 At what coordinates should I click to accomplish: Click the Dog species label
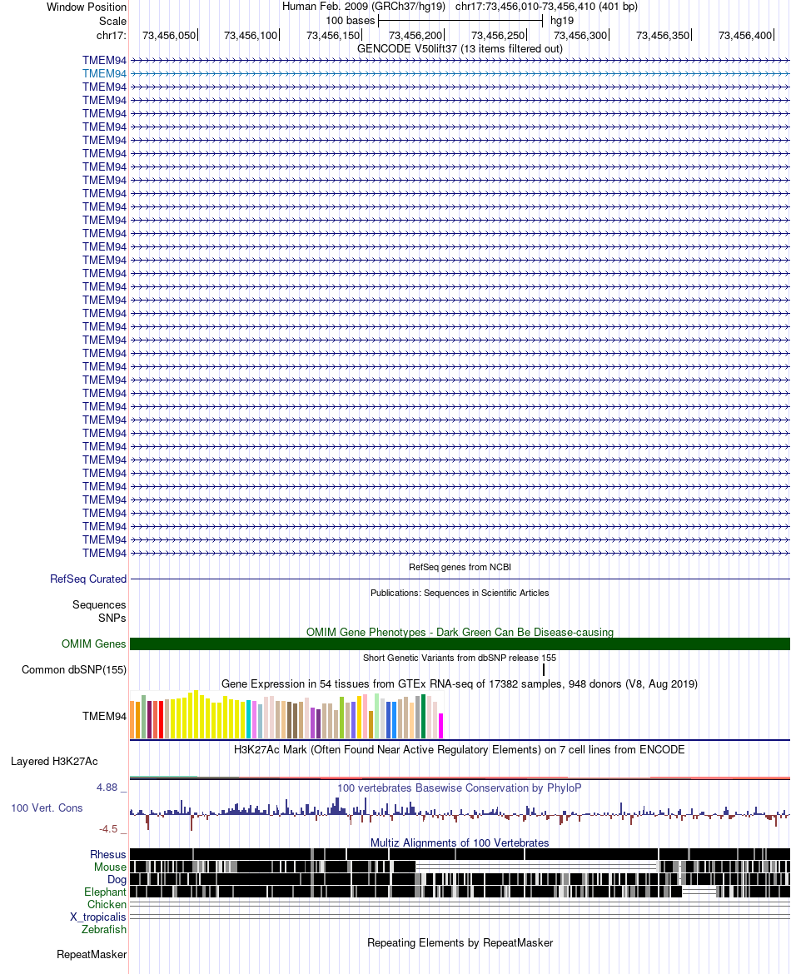pyautogui.click(x=117, y=880)
